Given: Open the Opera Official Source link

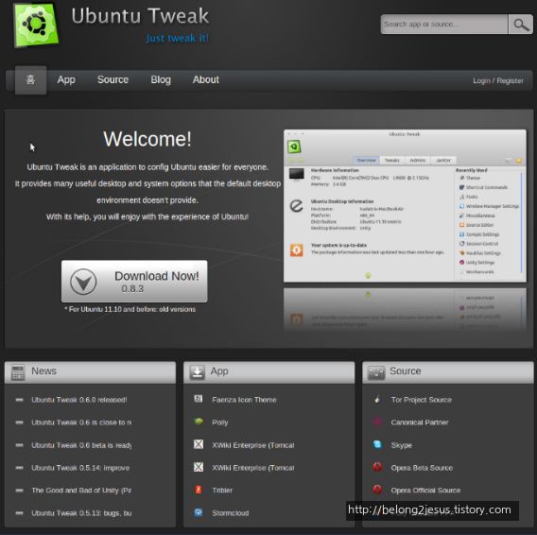Looking at the screenshot, I should (425, 491).
